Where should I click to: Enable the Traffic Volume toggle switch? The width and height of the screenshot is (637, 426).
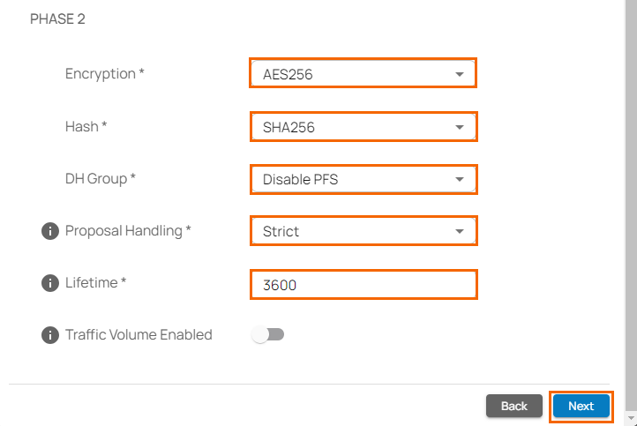click(267, 335)
